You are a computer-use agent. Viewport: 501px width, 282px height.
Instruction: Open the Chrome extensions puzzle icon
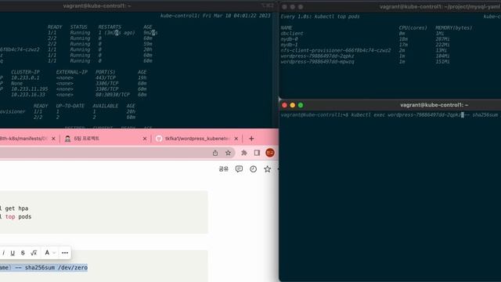[x=244, y=153]
